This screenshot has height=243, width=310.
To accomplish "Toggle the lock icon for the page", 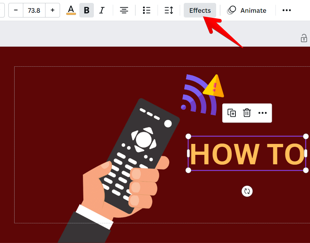I will 304,38.
